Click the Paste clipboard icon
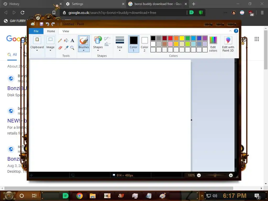The height and width of the screenshot is (201, 268). pyautogui.click(x=37, y=40)
